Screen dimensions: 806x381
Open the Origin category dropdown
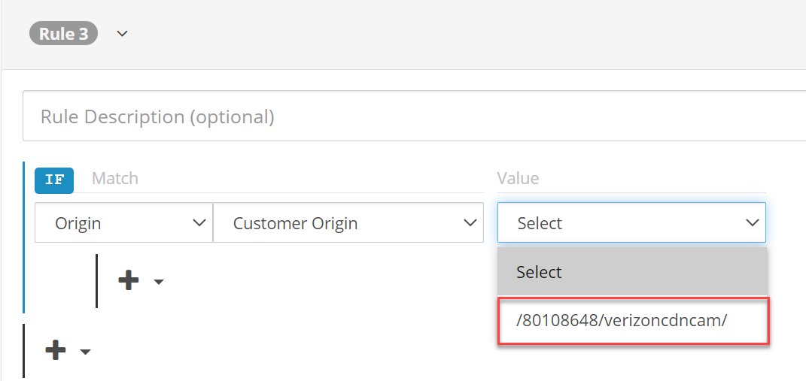coord(113,223)
